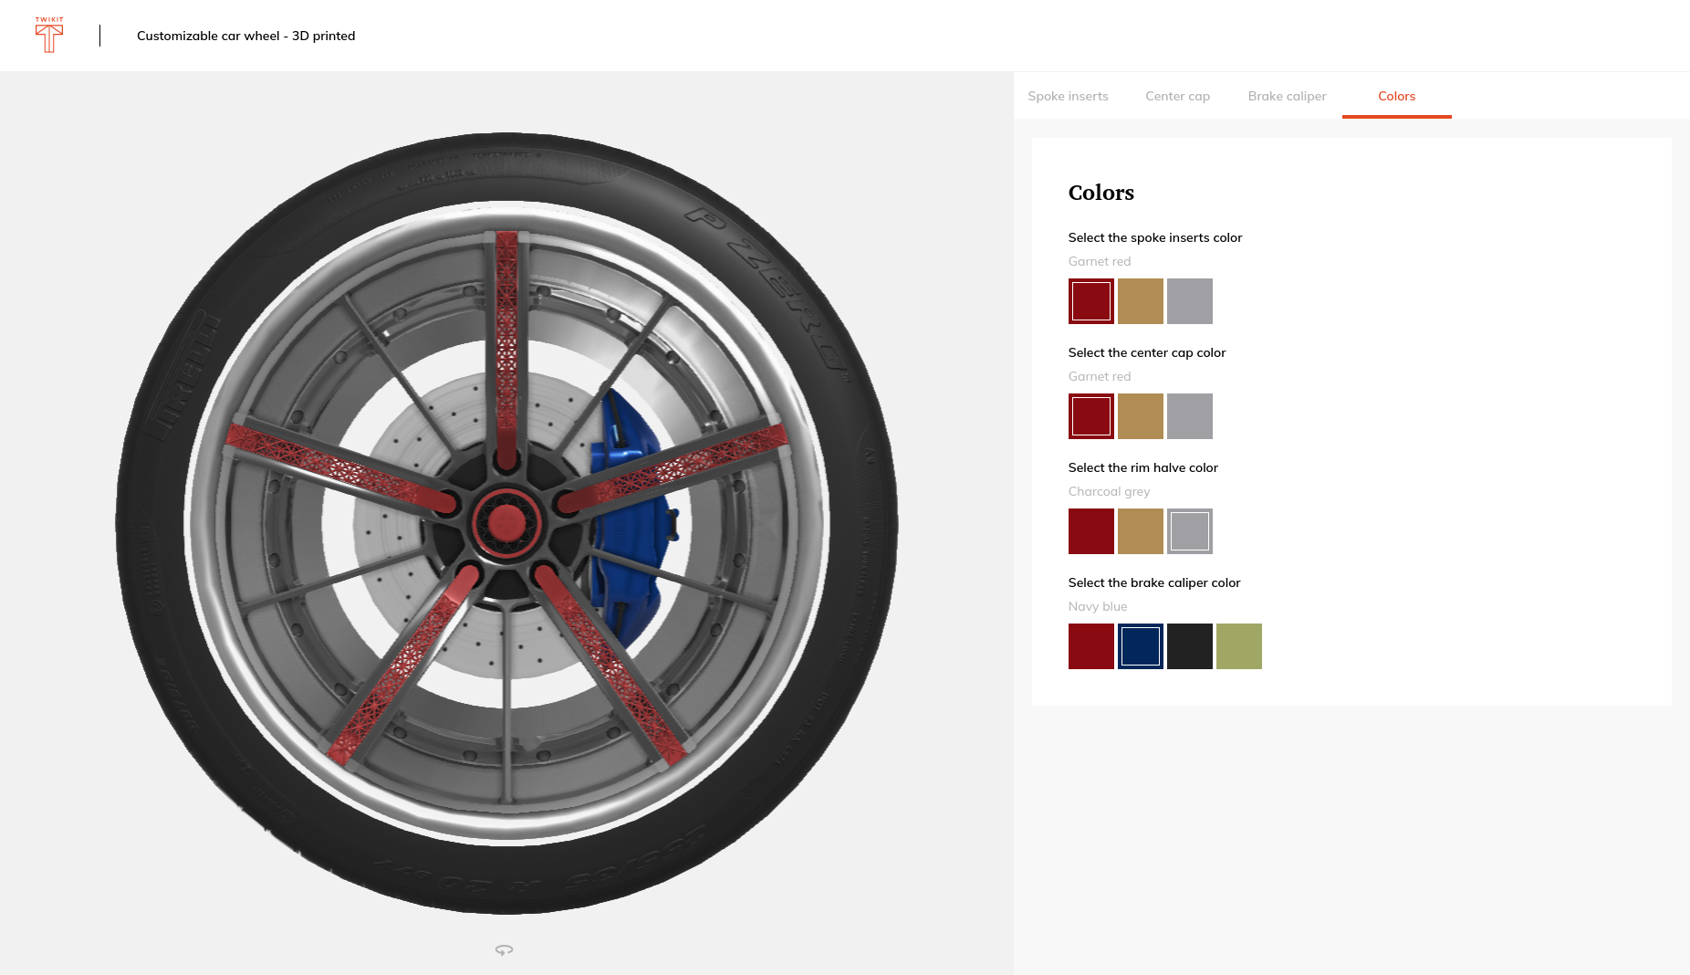This screenshot has height=975, width=1690.
Task: Select the Colors tab
Action: coord(1396,96)
